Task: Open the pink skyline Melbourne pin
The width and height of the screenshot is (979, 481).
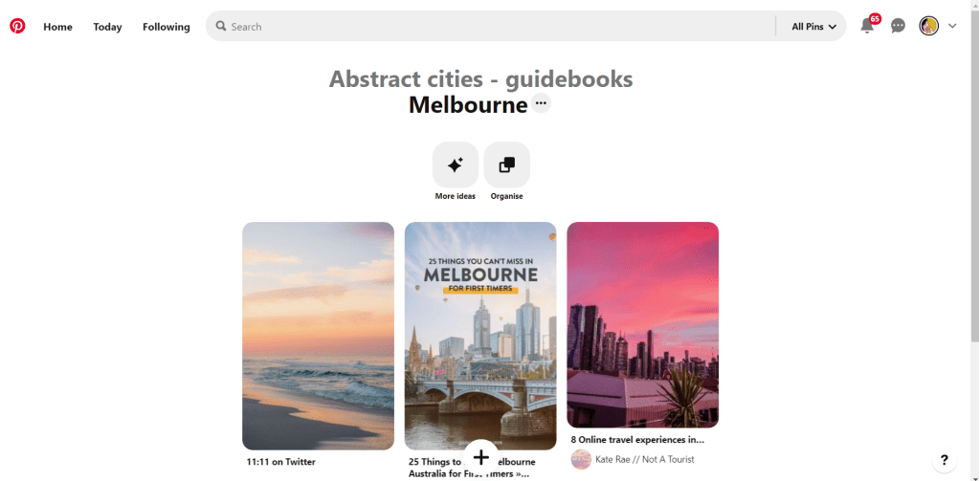Action: pyautogui.click(x=642, y=324)
